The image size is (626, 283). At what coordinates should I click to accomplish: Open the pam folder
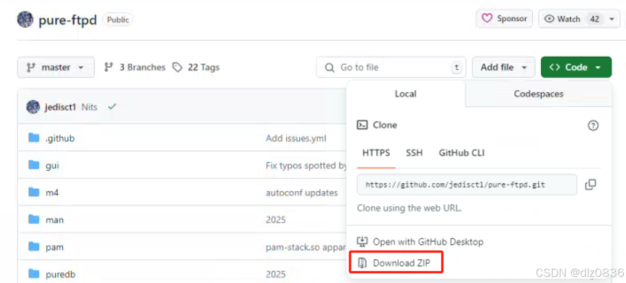(x=54, y=247)
